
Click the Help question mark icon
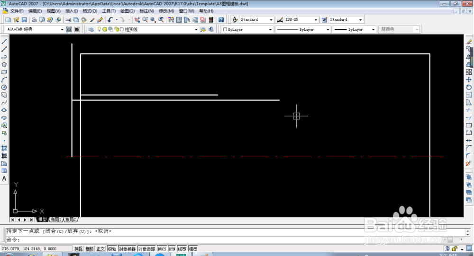pos(221,19)
